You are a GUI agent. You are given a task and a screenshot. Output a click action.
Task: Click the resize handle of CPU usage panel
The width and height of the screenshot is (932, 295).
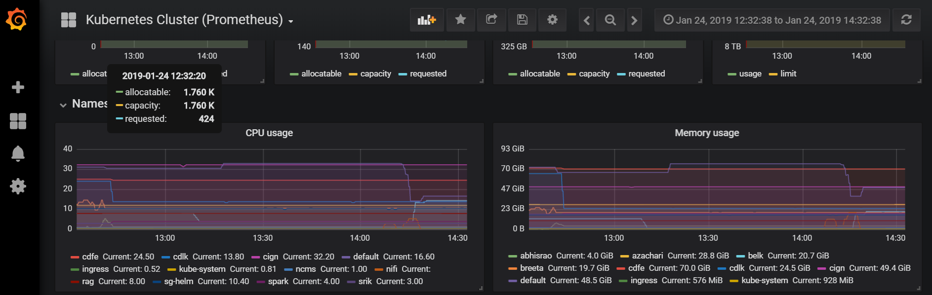(x=481, y=288)
